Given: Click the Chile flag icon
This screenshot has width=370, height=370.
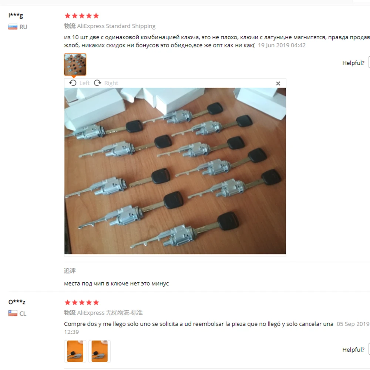Looking at the screenshot, I should [x=13, y=313].
